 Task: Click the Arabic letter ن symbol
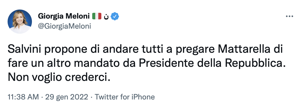tap(107, 17)
